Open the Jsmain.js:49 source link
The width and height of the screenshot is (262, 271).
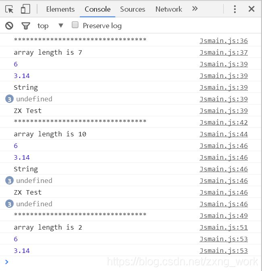224,216
